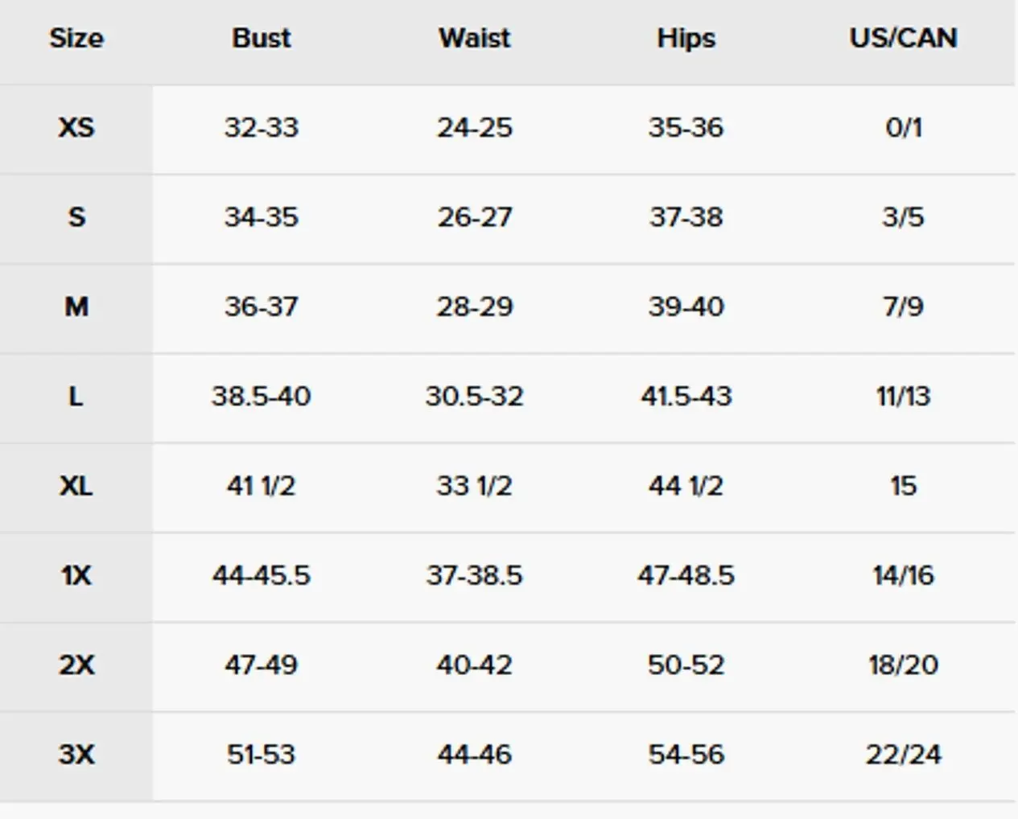Select the L size row label
Viewport: 1018px width, 819px height.
tap(76, 396)
